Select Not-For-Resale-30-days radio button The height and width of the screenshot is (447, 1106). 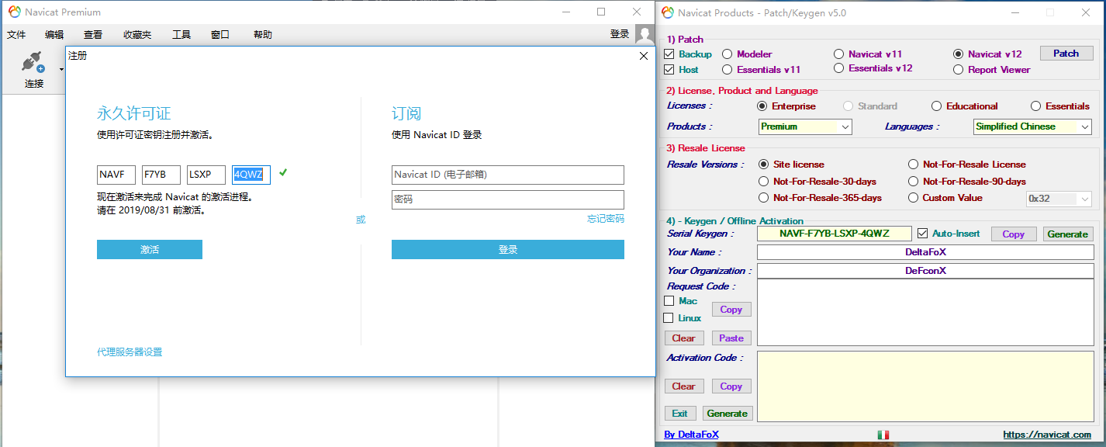click(763, 182)
